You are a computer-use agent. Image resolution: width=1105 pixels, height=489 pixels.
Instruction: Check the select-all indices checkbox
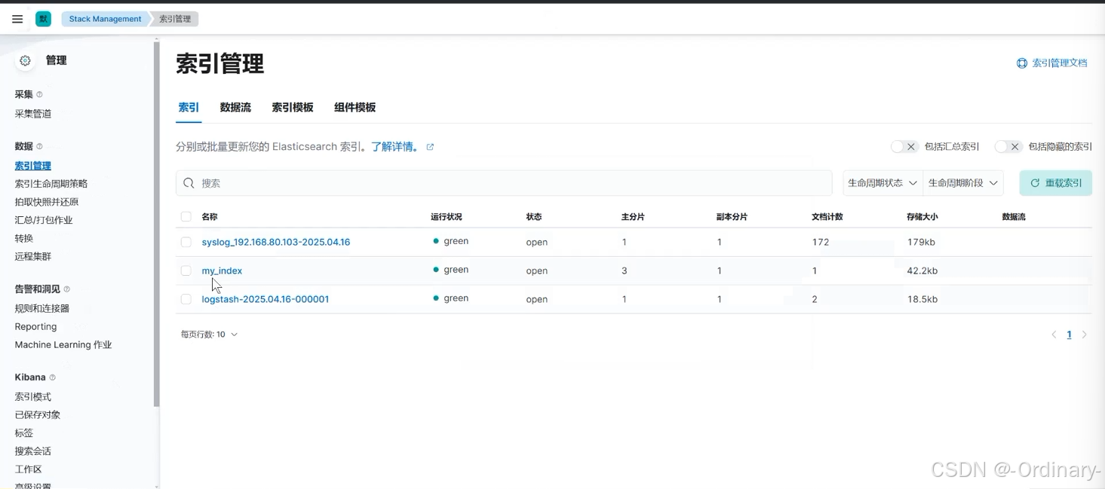point(186,217)
